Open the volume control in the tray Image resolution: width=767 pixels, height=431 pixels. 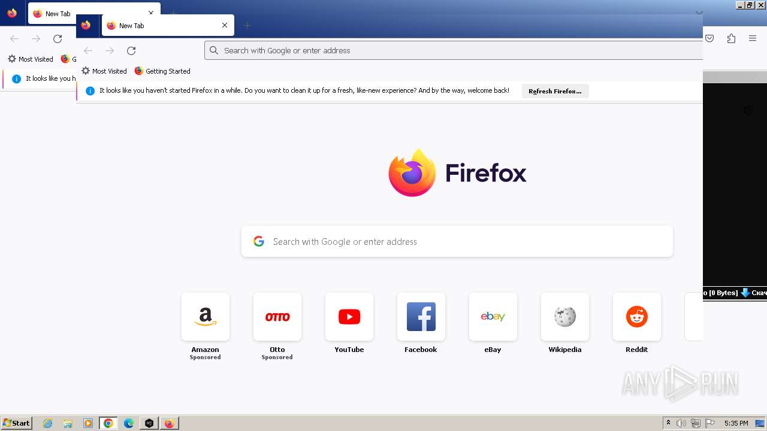(x=681, y=423)
